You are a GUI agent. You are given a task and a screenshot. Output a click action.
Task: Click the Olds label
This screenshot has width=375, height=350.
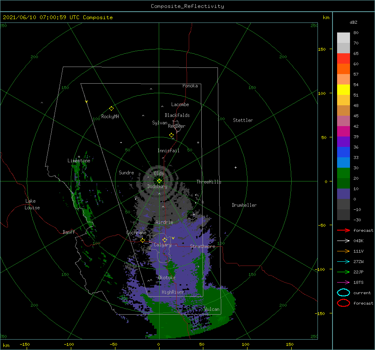click(159, 174)
